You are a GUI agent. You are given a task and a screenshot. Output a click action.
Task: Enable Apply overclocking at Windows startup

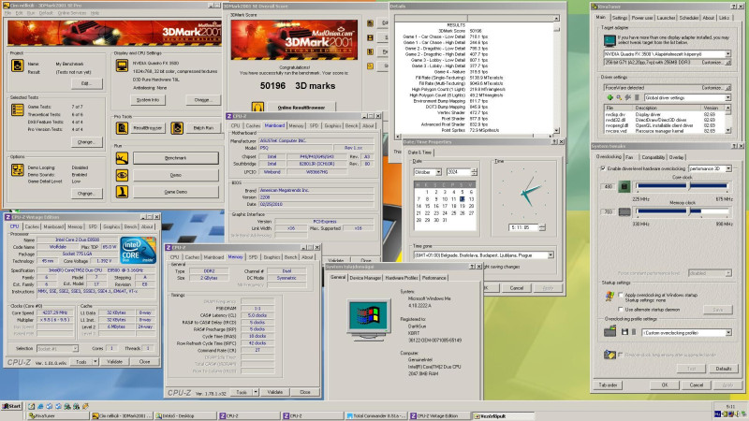(621, 295)
